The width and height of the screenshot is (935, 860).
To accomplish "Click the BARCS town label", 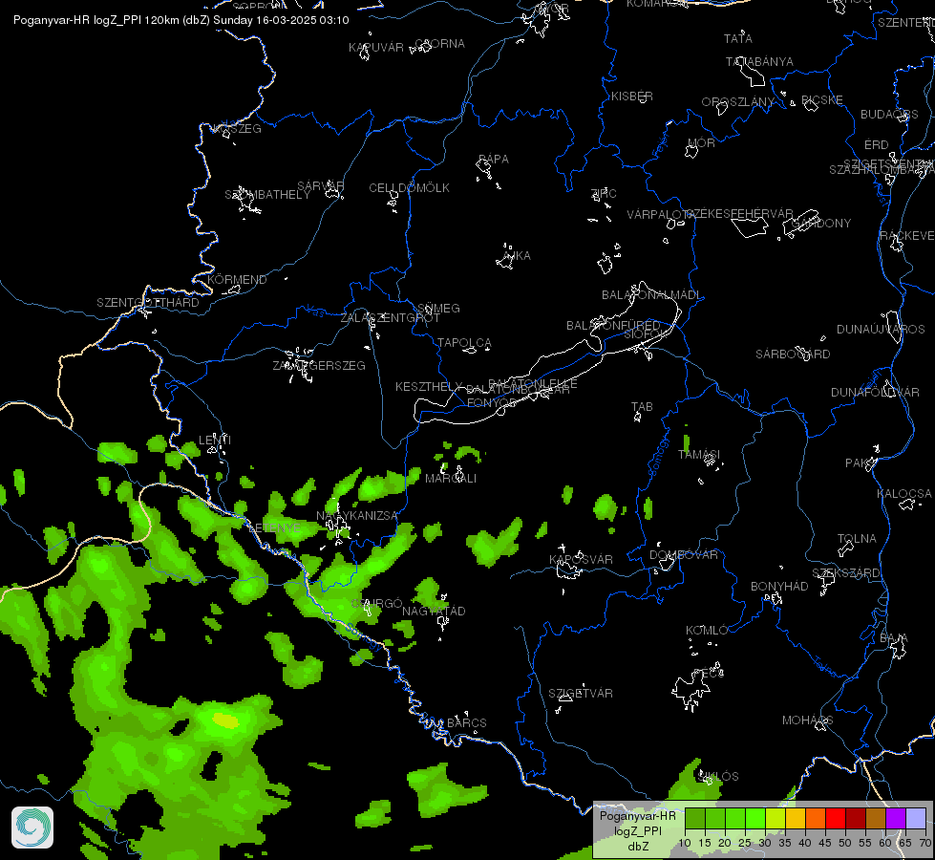I will (467, 723).
